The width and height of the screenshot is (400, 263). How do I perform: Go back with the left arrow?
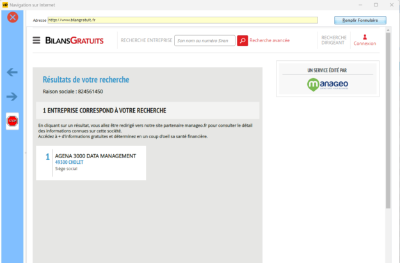pos(12,72)
